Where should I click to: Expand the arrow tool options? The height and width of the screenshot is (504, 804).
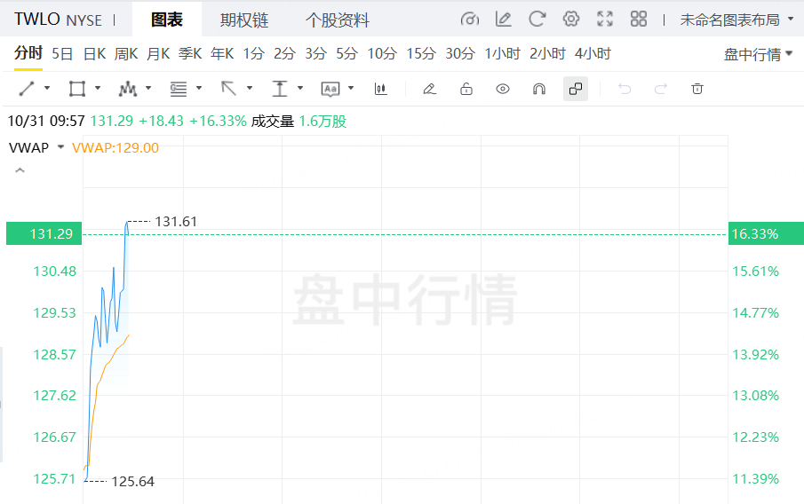pos(250,88)
